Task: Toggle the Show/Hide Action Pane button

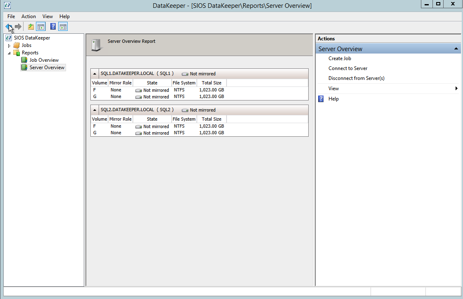Action: [x=63, y=27]
